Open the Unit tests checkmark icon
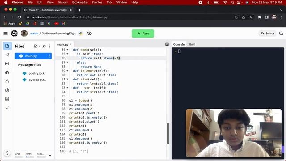 coord(7,108)
